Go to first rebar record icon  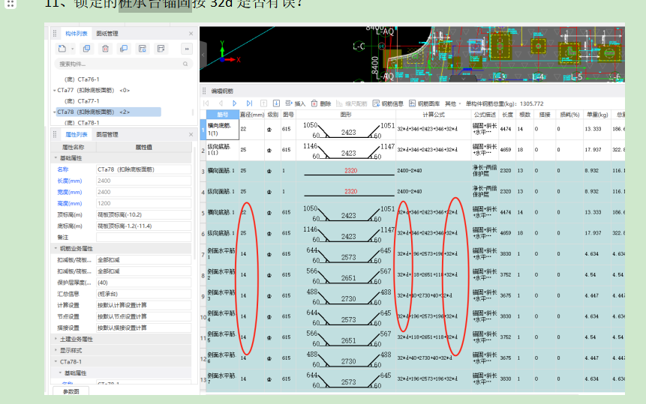click(x=206, y=103)
